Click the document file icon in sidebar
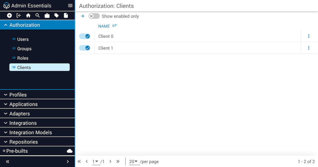 [x=66, y=16]
